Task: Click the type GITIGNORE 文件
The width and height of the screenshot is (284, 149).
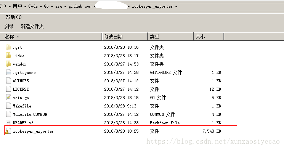Action: coord(166,72)
